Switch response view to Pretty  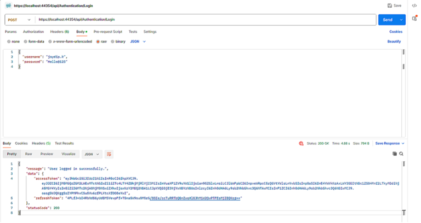(12, 154)
